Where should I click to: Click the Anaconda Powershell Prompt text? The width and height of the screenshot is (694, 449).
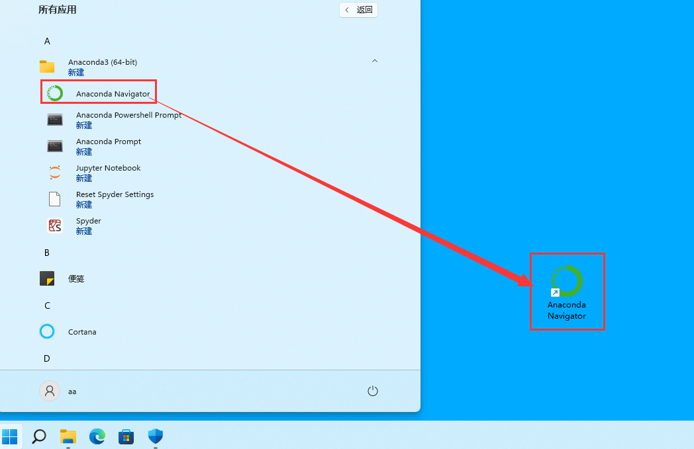pos(128,115)
